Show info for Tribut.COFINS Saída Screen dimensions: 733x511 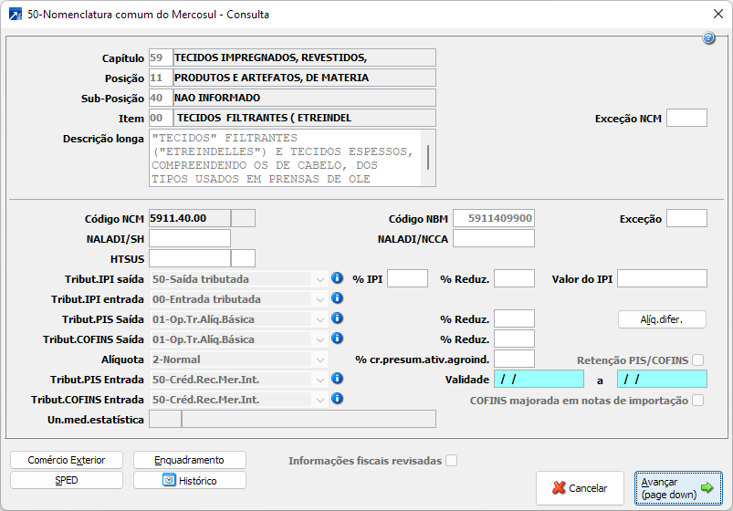point(337,339)
